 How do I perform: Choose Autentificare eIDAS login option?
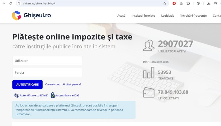pyautogui.click(x=65, y=95)
